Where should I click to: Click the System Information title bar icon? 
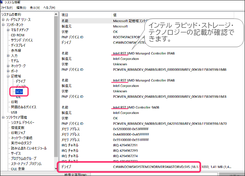pyautogui.click(x=2, y=2)
